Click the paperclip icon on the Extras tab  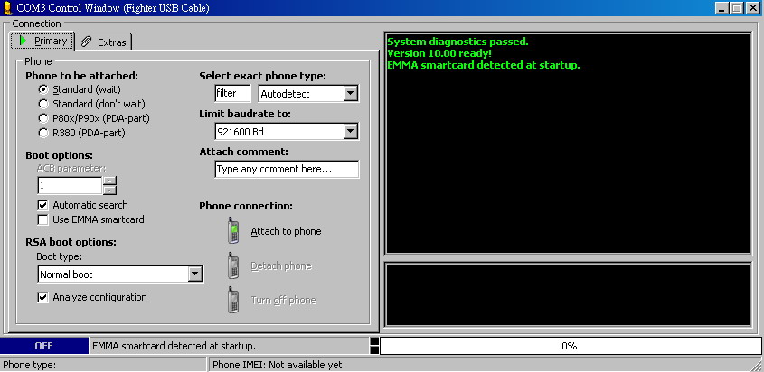click(87, 42)
